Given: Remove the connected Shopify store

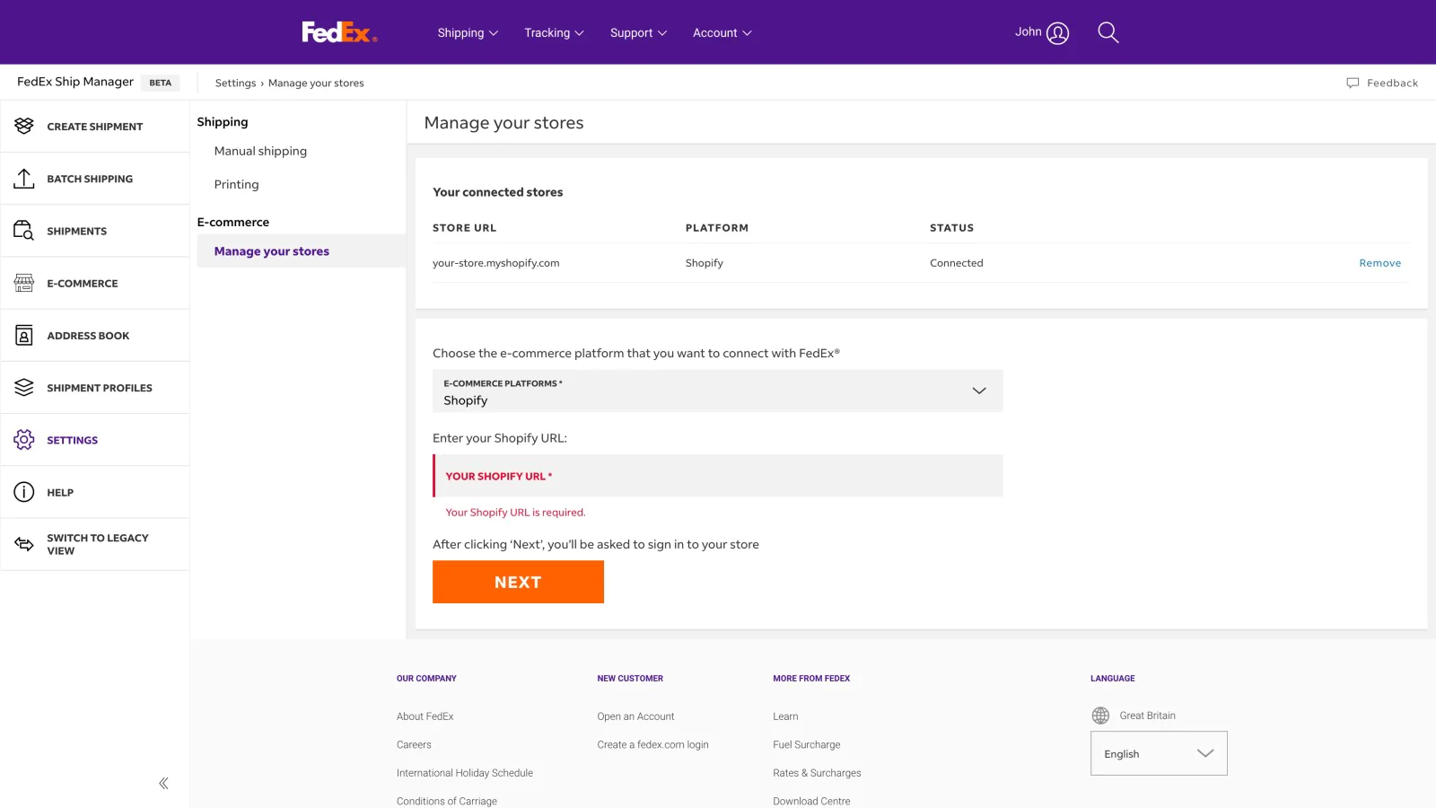Looking at the screenshot, I should tap(1379, 263).
